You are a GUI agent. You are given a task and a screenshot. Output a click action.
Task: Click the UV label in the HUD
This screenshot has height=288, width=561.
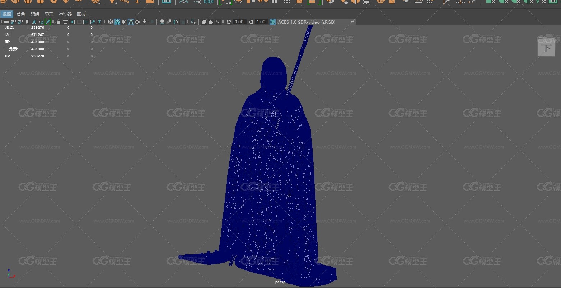point(8,56)
